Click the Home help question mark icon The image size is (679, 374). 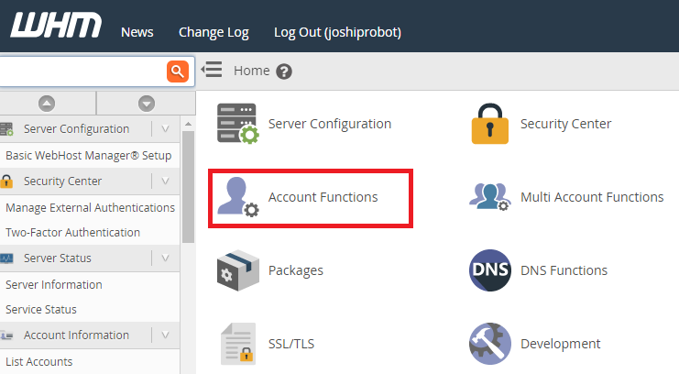284,71
